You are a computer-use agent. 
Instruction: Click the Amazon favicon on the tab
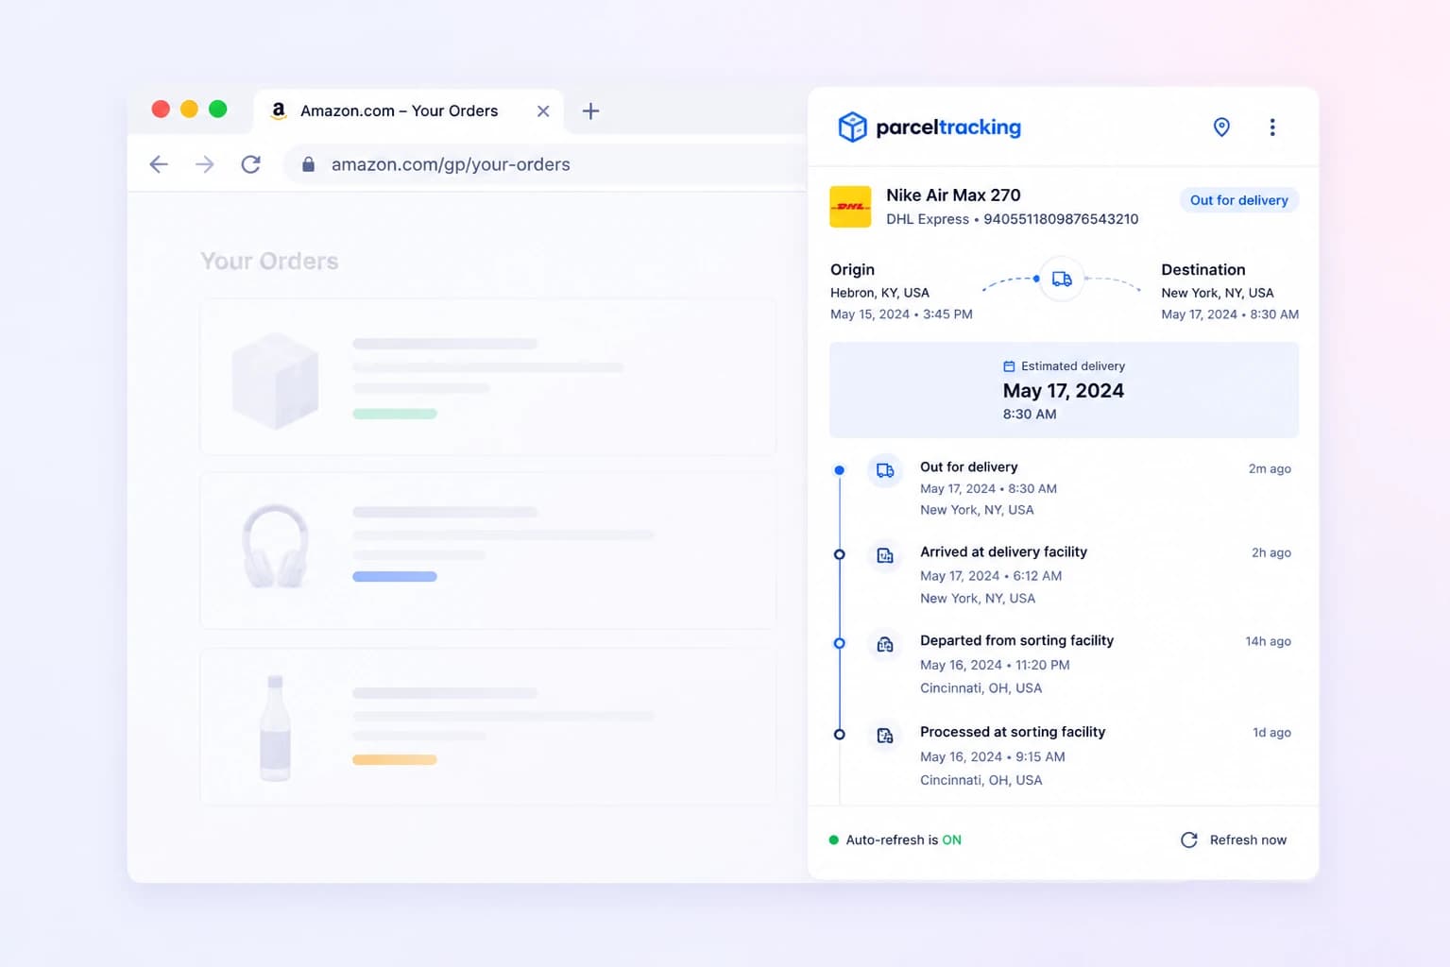[x=279, y=110]
